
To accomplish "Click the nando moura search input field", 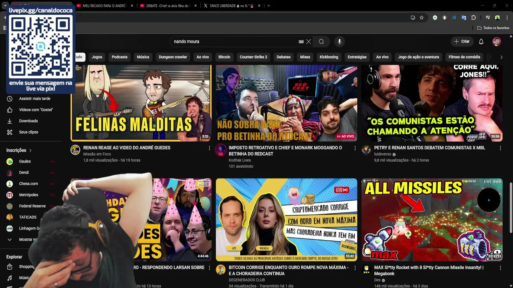I will tap(234, 42).
